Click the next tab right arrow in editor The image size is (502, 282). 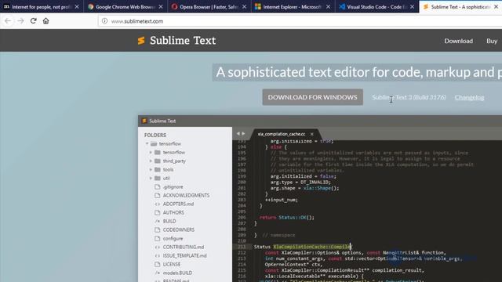click(x=243, y=134)
